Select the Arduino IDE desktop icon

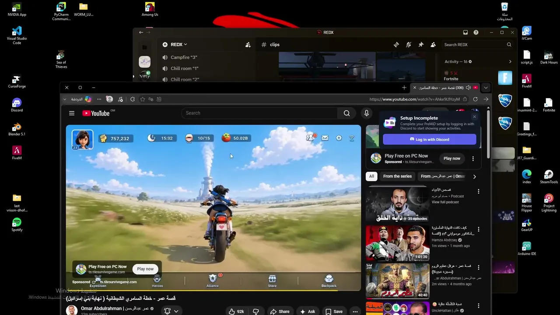click(x=527, y=249)
